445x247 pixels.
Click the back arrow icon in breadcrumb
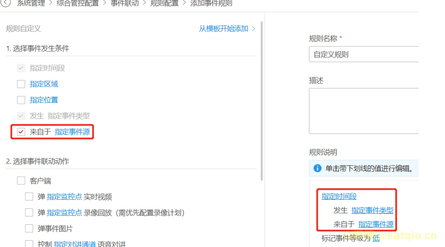6,3
